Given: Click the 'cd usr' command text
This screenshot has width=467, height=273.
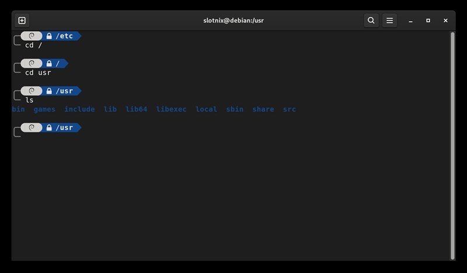Looking at the screenshot, I should (x=38, y=73).
